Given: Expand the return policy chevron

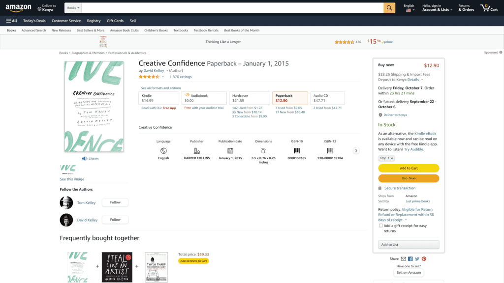Looking at the screenshot, I should [406, 220].
